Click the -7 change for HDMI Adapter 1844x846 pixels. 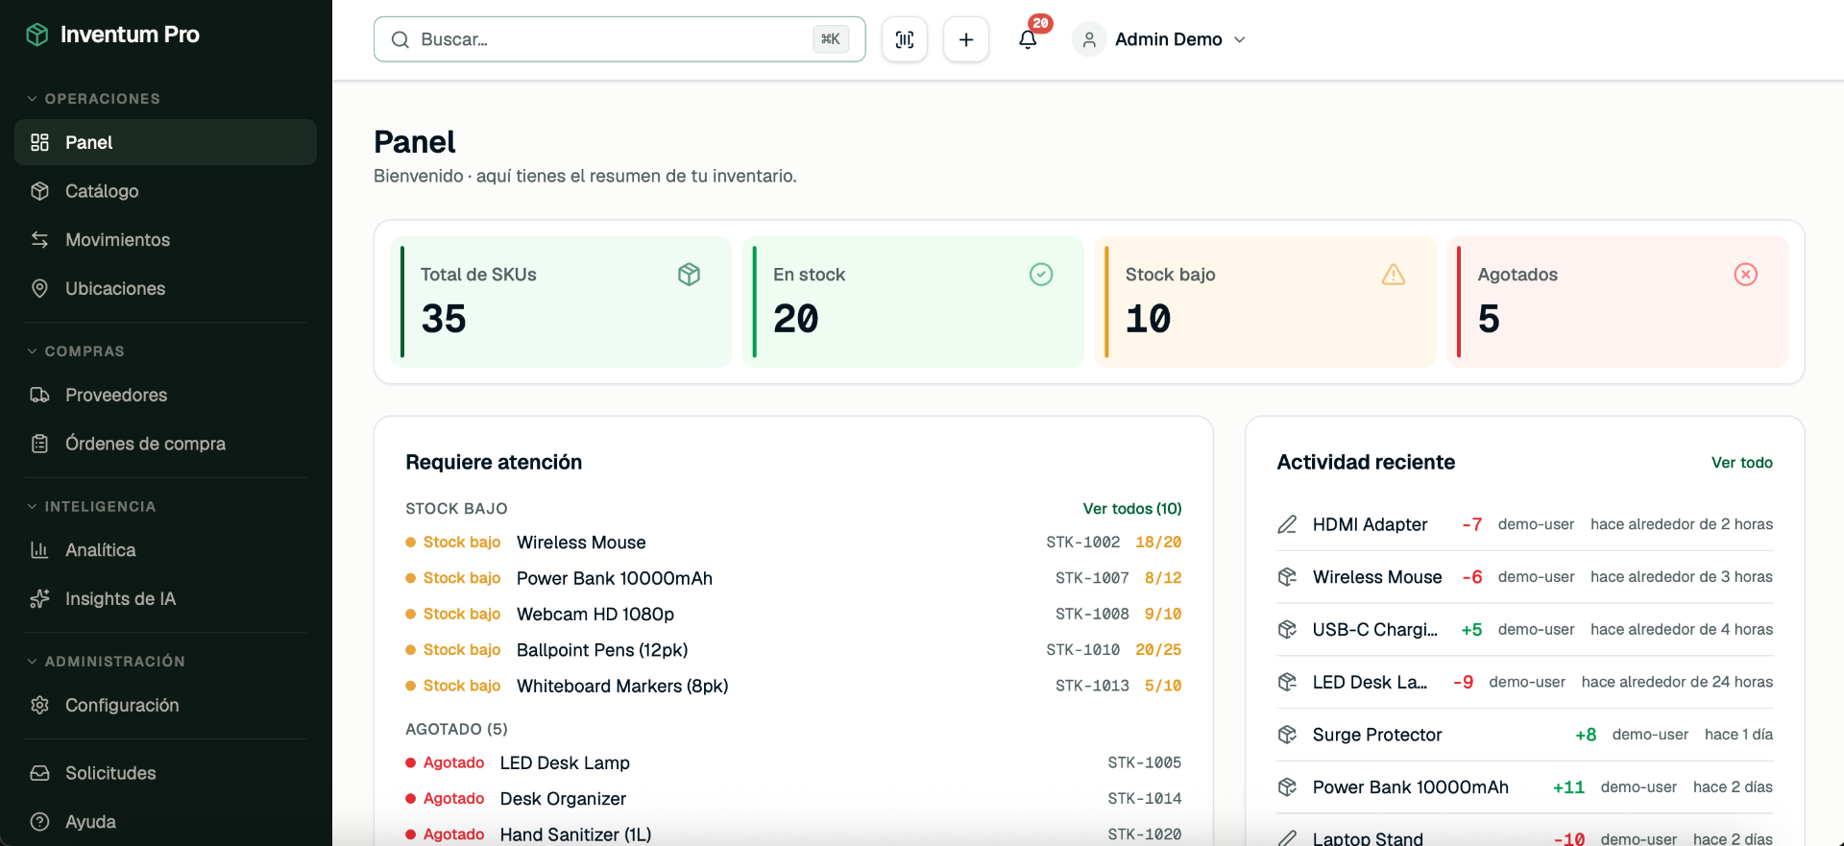tap(1472, 524)
